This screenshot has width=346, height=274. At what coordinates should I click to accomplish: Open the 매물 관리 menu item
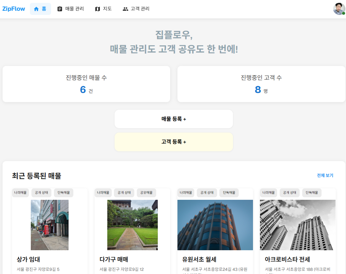pyautogui.click(x=74, y=9)
